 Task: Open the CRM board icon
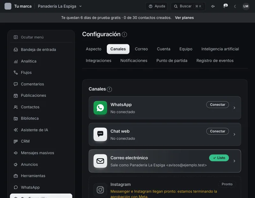pyautogui.click(x=16, y=141)
